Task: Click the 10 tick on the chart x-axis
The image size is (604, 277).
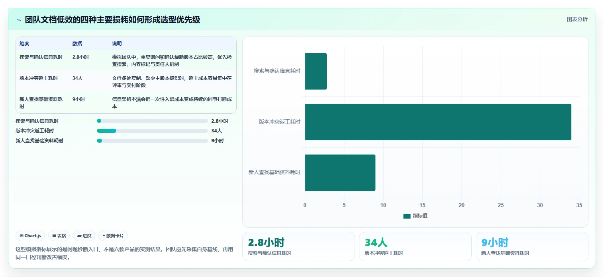Action: click(x=383, y=205)
